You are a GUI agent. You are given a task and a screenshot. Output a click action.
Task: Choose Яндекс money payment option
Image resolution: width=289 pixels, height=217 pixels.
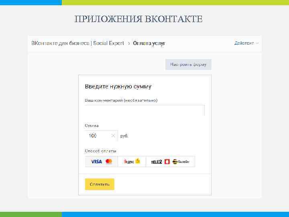(132, 162)
